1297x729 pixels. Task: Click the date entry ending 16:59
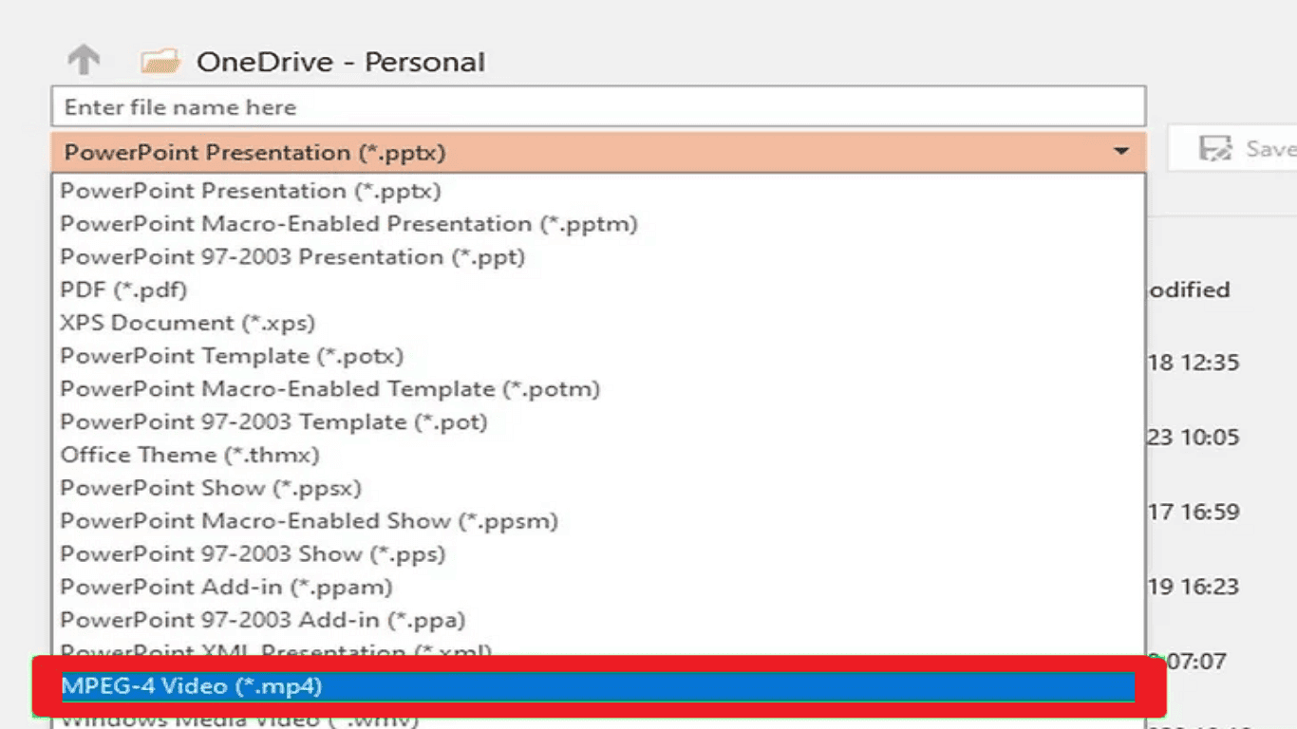click(1194, 513)
